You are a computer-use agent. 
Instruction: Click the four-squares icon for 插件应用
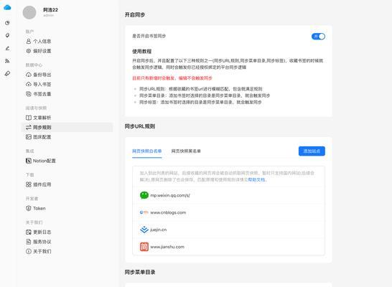[29, 184]
